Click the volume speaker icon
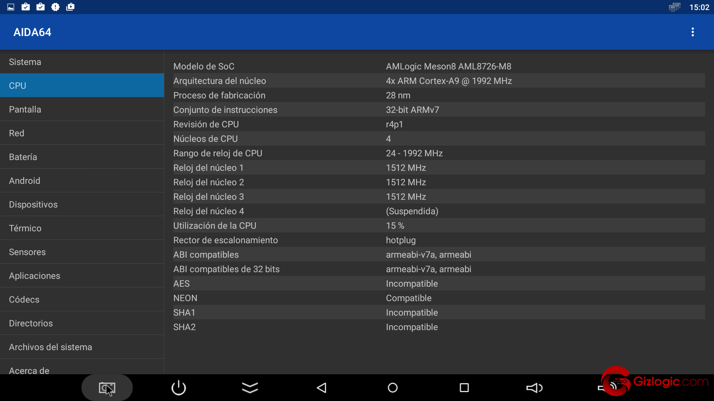The width and height of the screenshot is (714, 401). [535, 388]
